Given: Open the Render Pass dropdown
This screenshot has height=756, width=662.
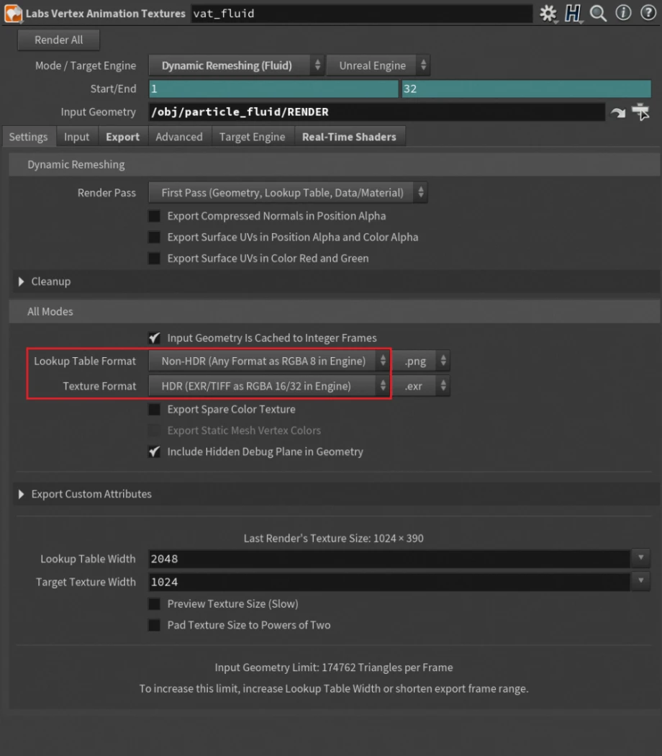Looking at the screenshot, I should click(288, 193).
